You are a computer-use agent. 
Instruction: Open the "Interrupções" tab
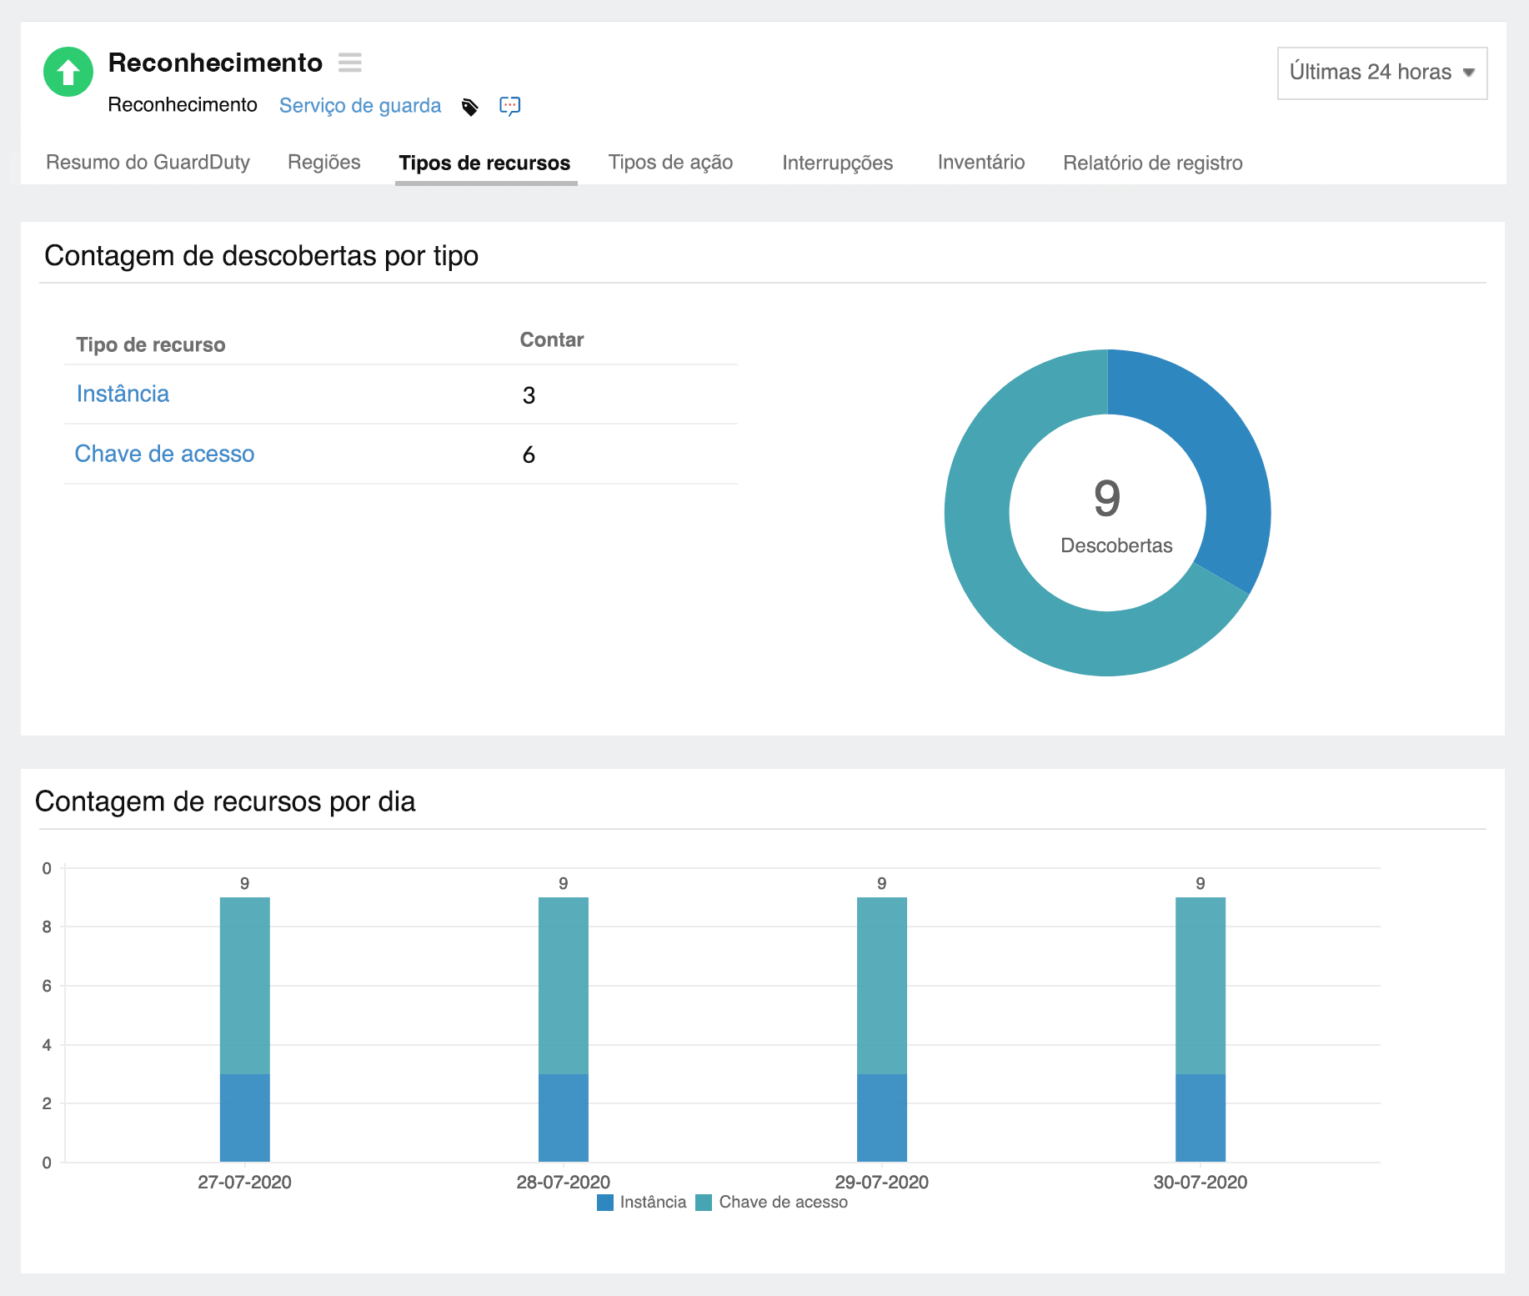point(837,163)
